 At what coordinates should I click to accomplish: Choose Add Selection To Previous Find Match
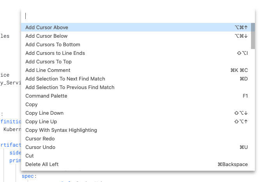point(70,87)
